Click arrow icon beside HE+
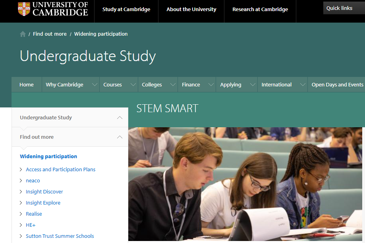This screenshot has width=365, height=243. click(21, 225)
